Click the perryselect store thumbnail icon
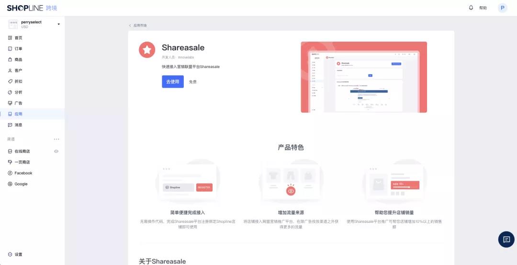Screen dimensions: 517x265 13,24
